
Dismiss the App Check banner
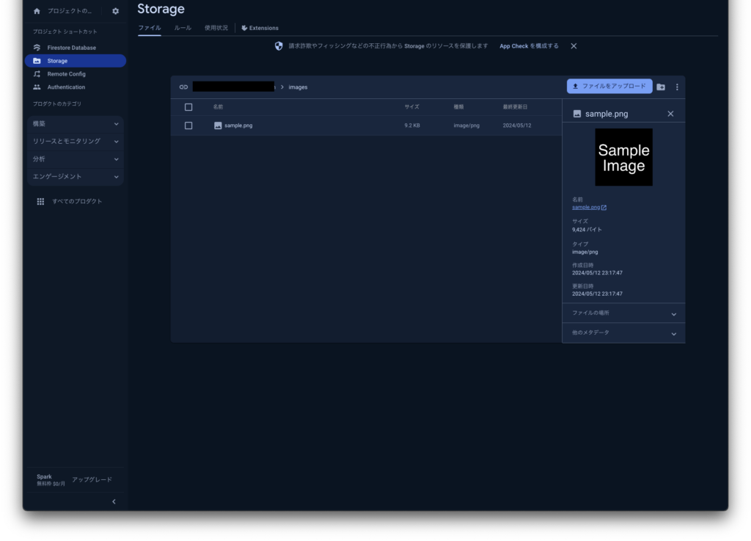574,46
